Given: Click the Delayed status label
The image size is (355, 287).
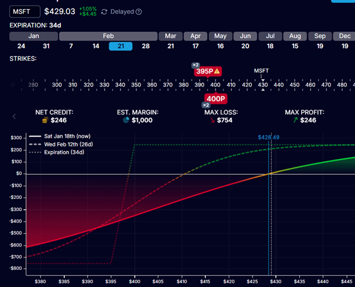Looking at the screenshot, I should tap(122, 12).
